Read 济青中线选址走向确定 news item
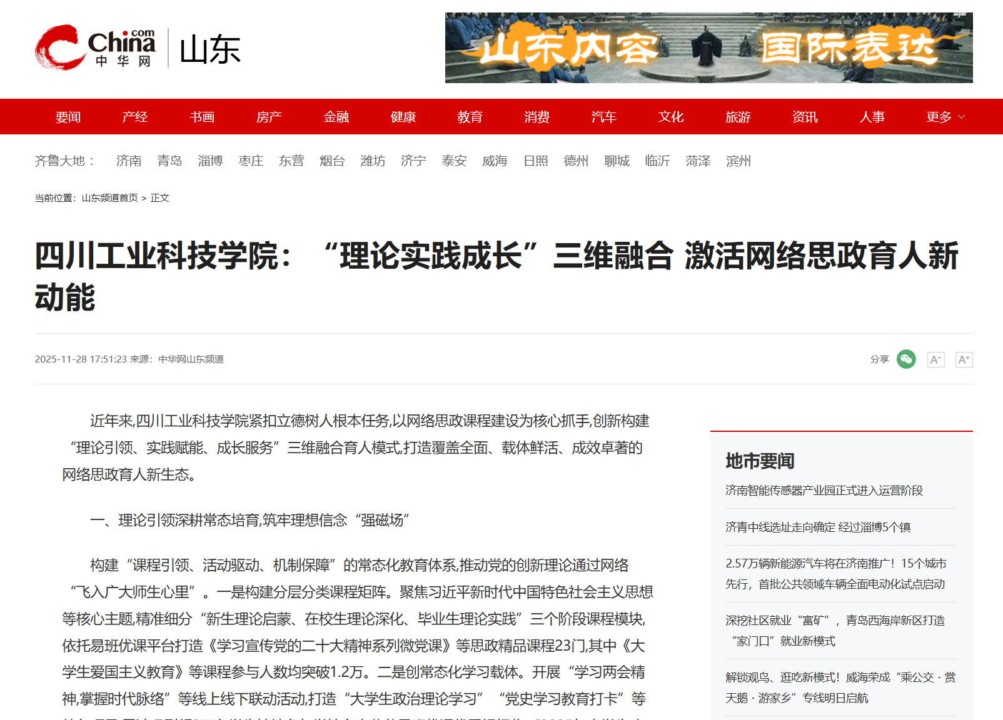This screenshot has height=720, width=1003. click(818, 527)
